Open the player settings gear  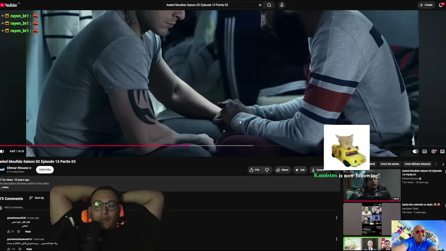coord(433,151)
